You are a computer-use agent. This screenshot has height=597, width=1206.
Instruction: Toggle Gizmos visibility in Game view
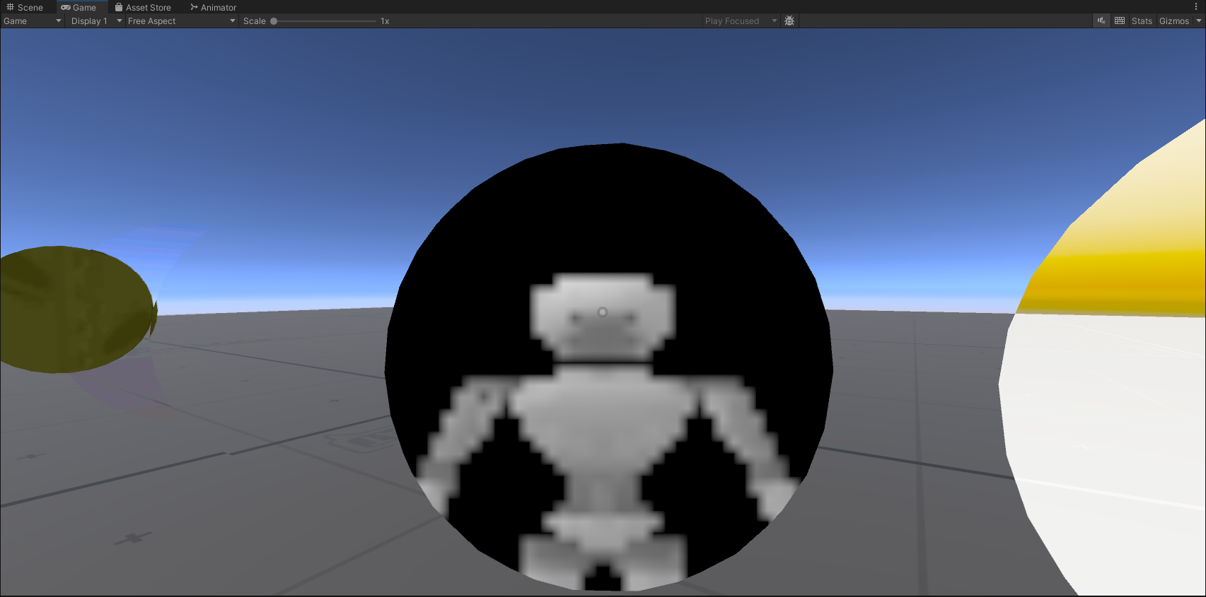[x=1173, y=21]
